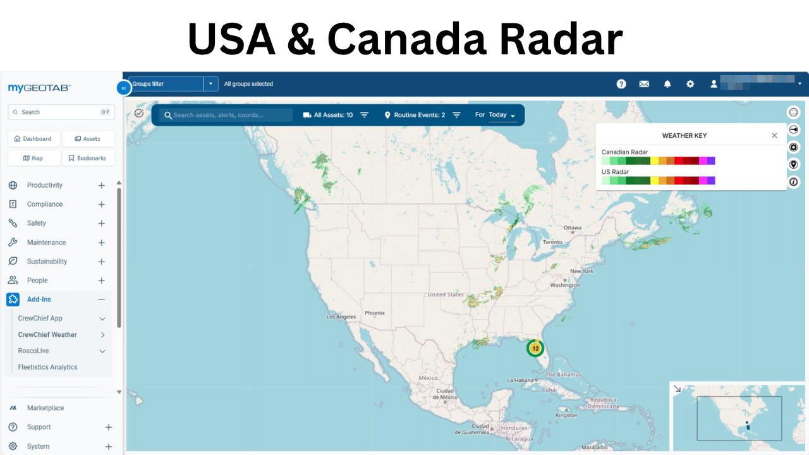
Task: Open the Groups filter dropdown arrow
Action: click(210, 83)
